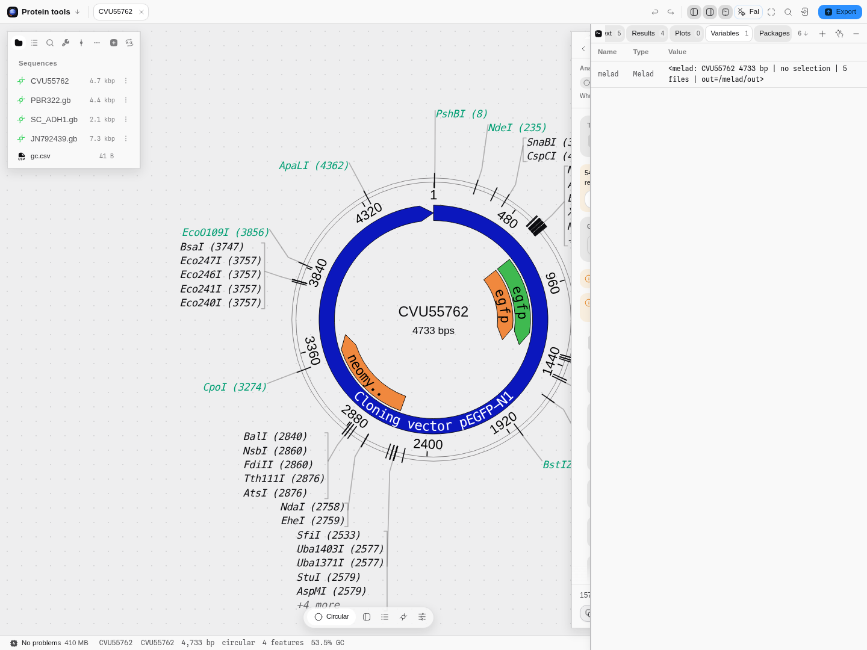Screen dimensions: 867x650
Task: Expand the 6 more tabs overflow arrow
Action: [x=803, y=34]
